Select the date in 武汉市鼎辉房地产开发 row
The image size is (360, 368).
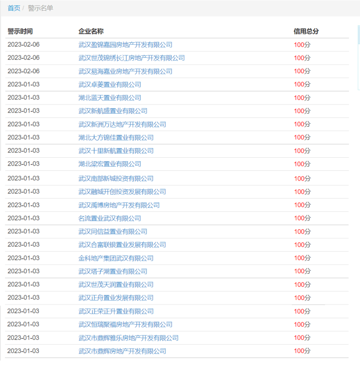click(x=23, y=351)
